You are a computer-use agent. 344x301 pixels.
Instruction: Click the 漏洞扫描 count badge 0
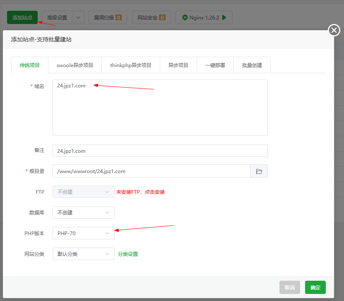tap(118, 17)
